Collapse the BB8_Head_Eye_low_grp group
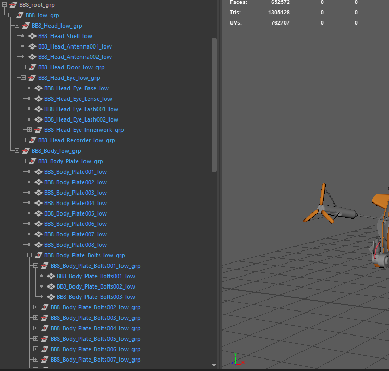The image size is (389, 371). 23,77
